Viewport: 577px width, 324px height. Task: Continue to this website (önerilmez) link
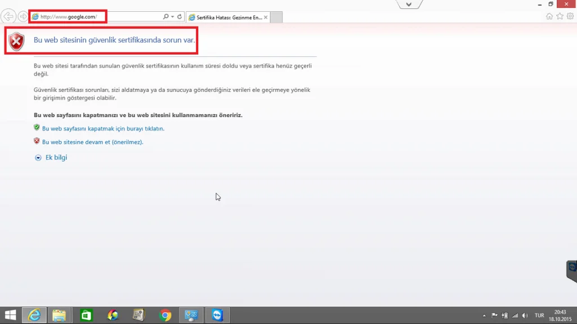92,142
